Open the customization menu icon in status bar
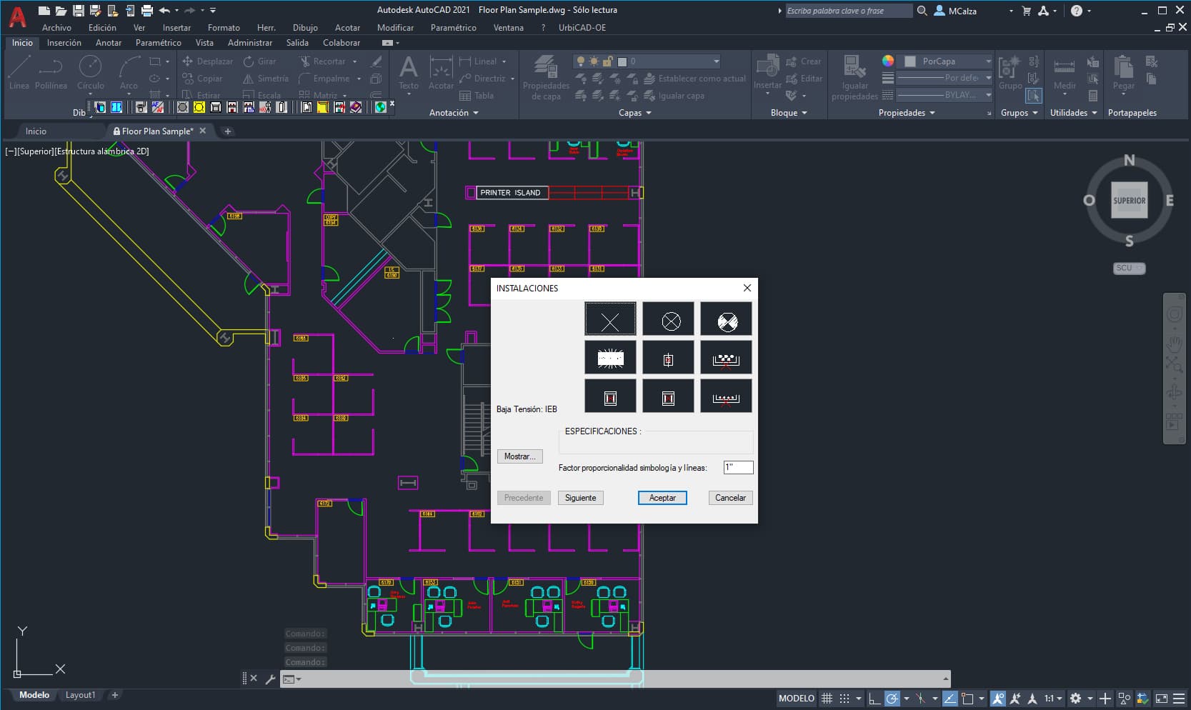Screen dimensions: 1191x710 coord(1179,698)
